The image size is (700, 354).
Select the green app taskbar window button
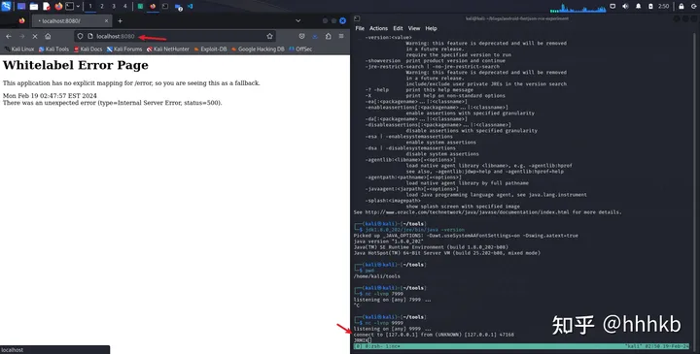[x=140, y=6]
